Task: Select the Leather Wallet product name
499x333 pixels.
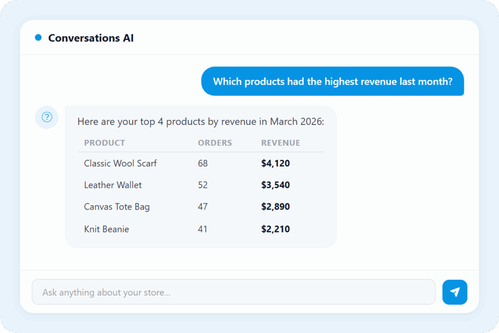Action: [x=113, y=185]
